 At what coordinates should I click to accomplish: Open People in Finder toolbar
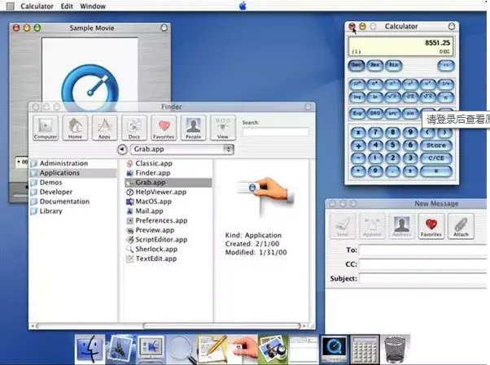[193, 128]
